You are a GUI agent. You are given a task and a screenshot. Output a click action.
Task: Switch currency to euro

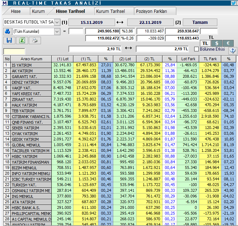point(228,43)
